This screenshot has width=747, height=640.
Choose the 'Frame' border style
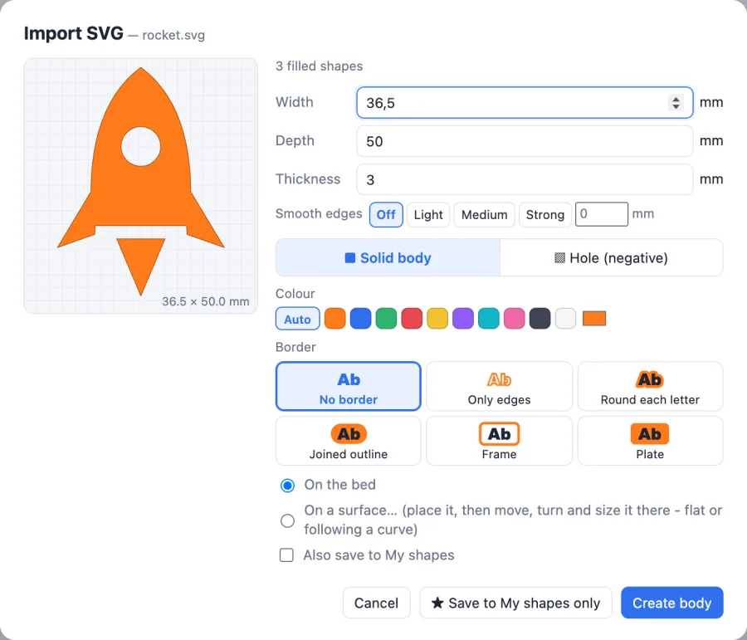(x=499, y=441)
